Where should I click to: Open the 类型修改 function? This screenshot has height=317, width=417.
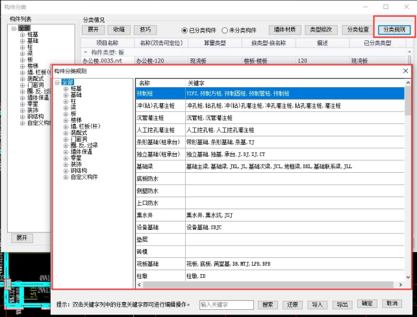pos(321,30)
